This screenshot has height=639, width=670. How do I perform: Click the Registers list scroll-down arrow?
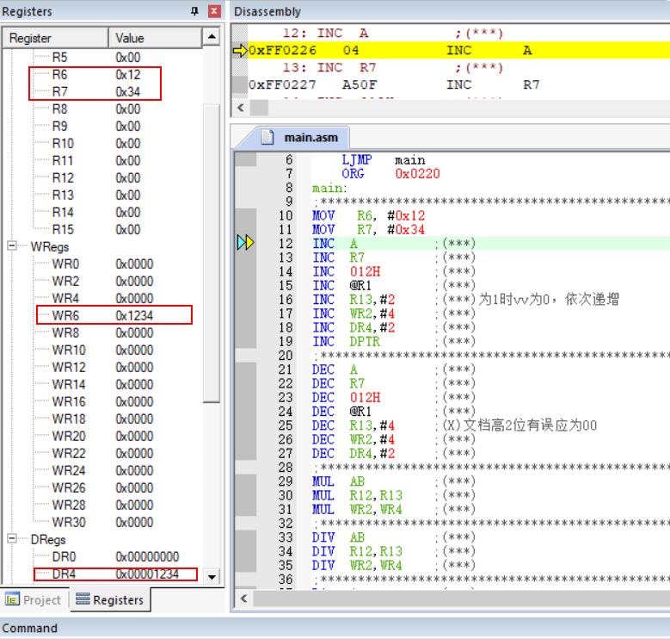pos(212,577)
